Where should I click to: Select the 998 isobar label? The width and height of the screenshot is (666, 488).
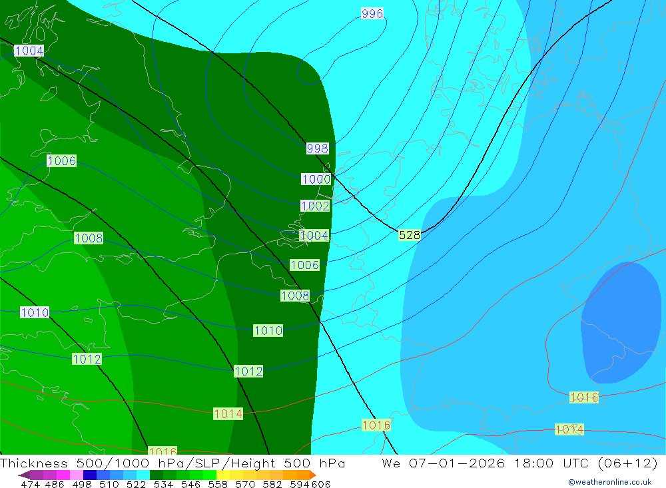click(317, 148)
